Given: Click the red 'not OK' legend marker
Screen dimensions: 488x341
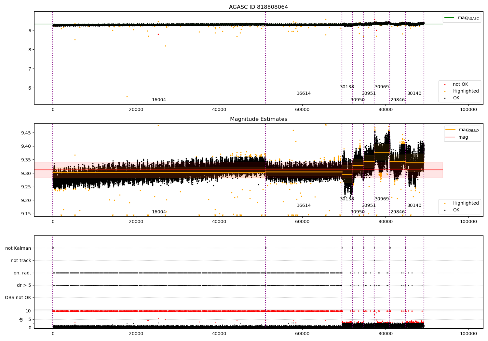Looking at the screenshot, I should coord(445,84).
